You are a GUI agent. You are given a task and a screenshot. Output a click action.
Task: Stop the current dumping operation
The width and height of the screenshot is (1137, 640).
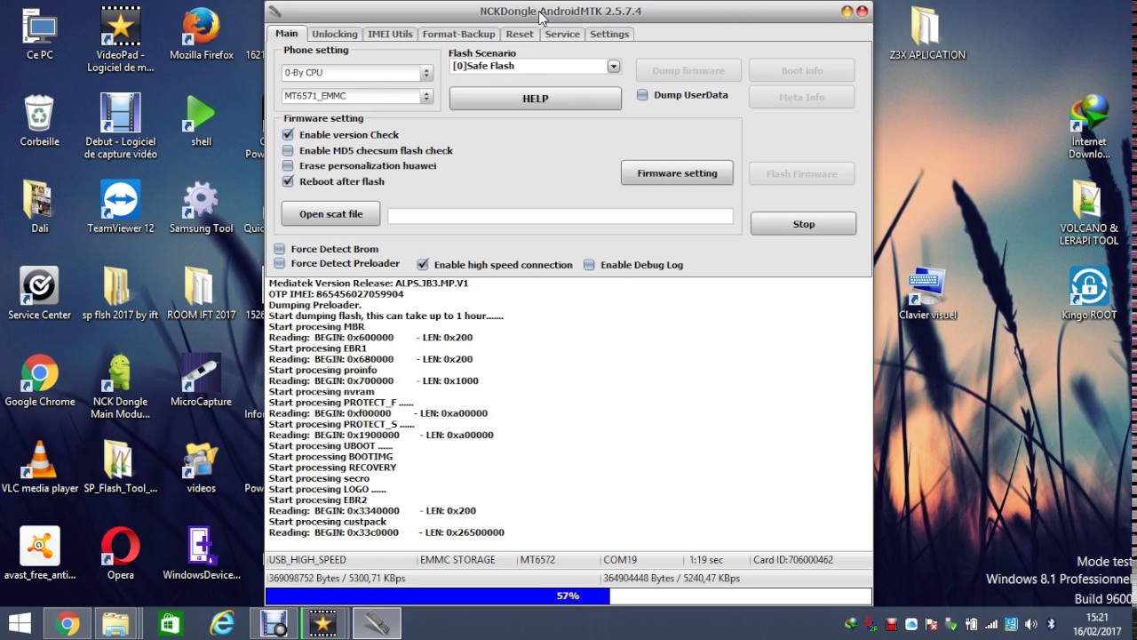pyautogui.click(x=803, y=224)
